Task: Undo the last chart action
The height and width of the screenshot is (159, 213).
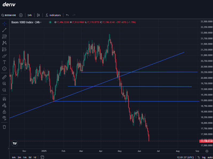Action: click(67, 15)
